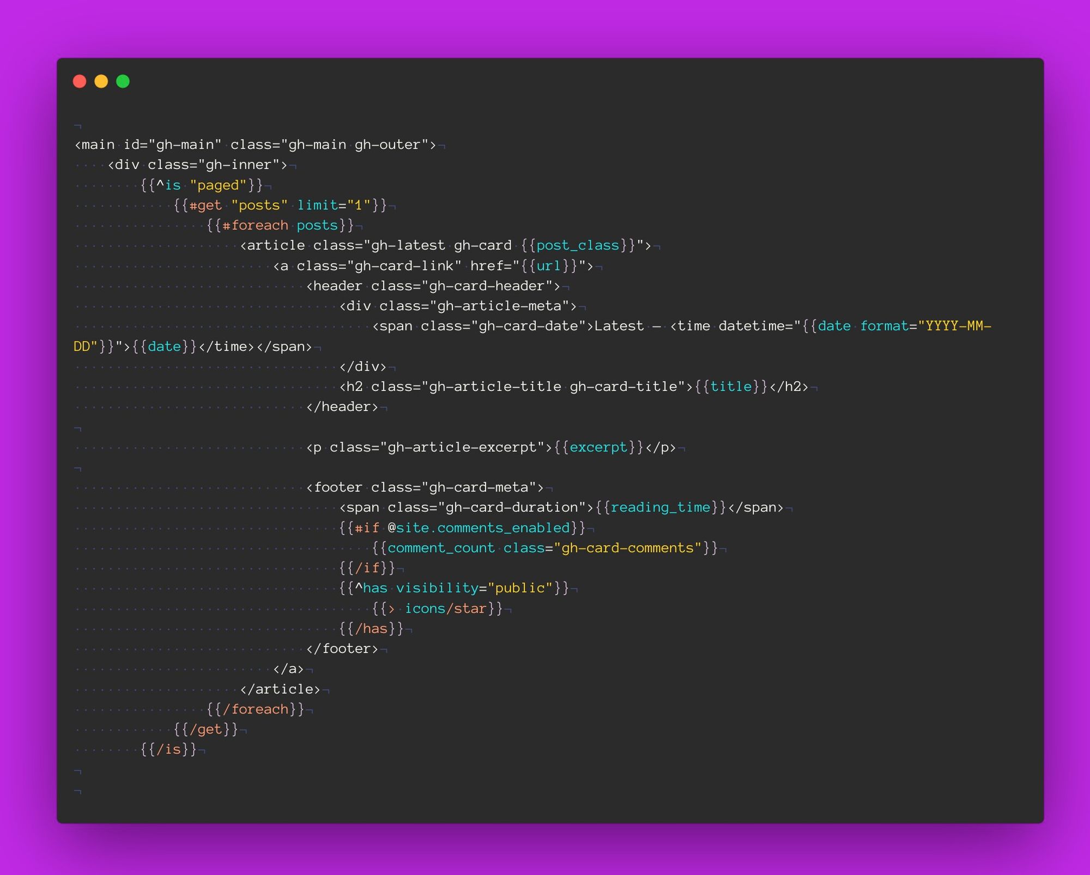Click the {{/is}} closing helper
Viewport: 1090px width, 875px height.
point(168,750)
